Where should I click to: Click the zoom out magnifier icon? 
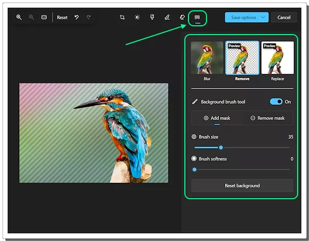point(31,17)
